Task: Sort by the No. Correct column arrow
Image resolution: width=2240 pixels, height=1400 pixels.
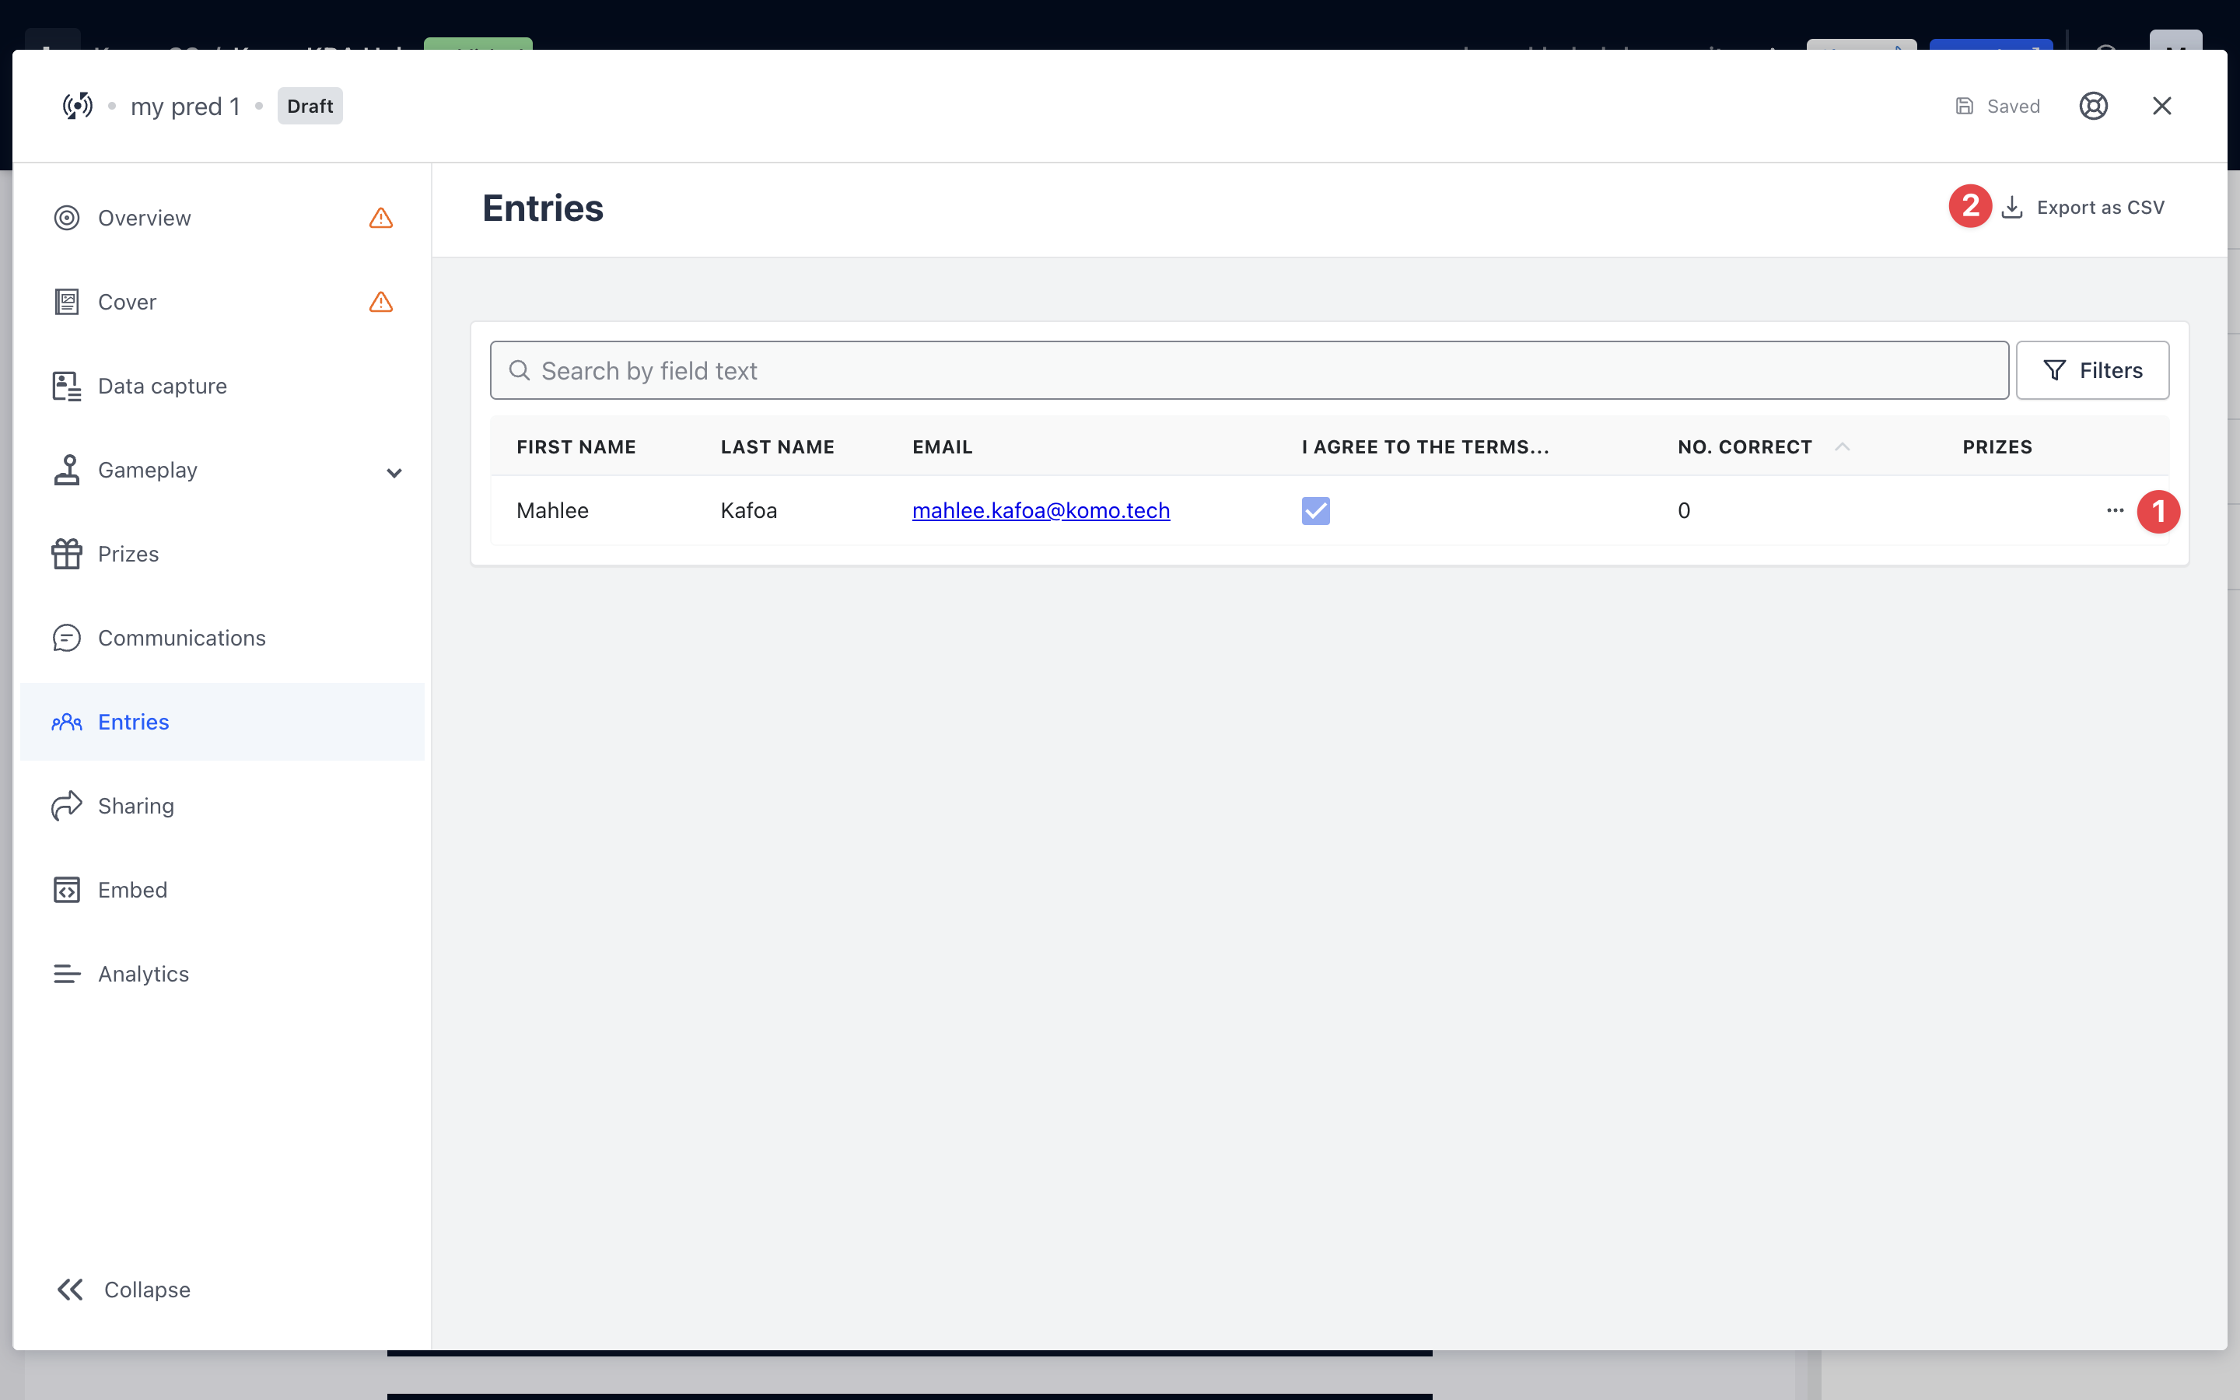Action: click(x=1842, y=446)
